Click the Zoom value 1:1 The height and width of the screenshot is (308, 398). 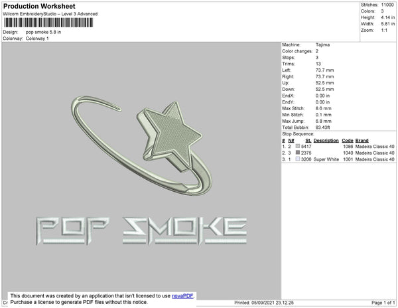(x=384, y=31)
